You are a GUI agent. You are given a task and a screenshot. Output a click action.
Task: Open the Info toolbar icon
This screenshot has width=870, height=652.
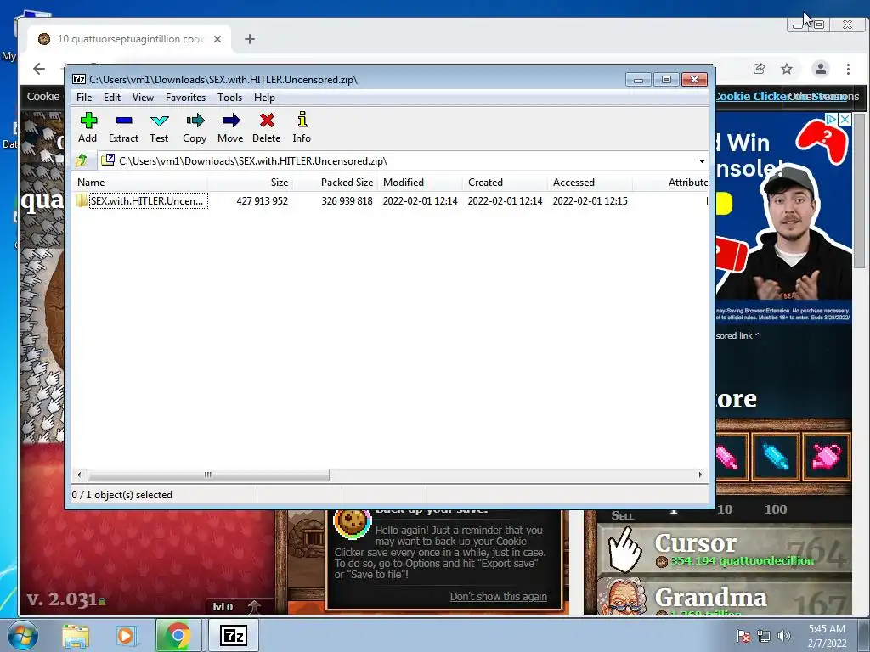tap(302, 127)
